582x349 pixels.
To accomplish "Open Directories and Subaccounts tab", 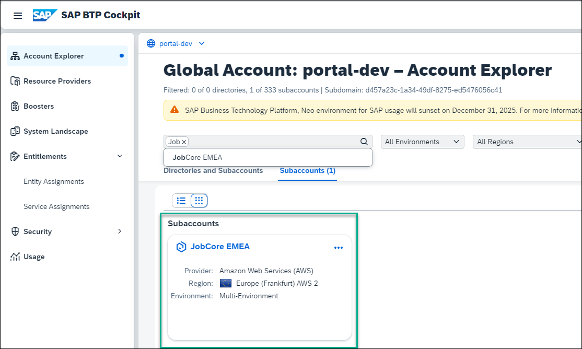I will coord(213,170).
